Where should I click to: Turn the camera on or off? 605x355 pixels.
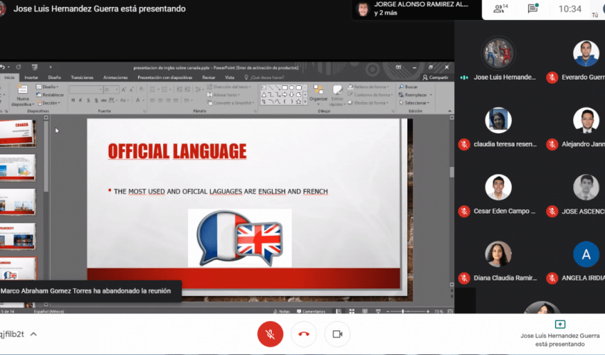point(337,334)
